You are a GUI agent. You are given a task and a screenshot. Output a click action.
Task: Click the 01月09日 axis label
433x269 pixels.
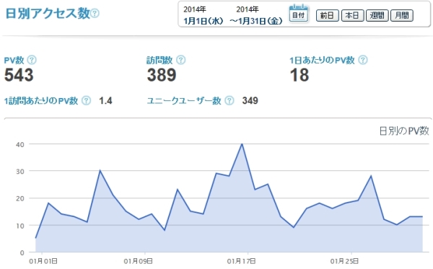click(x=138, y=261)
